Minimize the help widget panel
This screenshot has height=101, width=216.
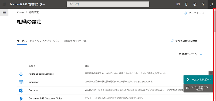pos(211,73)
